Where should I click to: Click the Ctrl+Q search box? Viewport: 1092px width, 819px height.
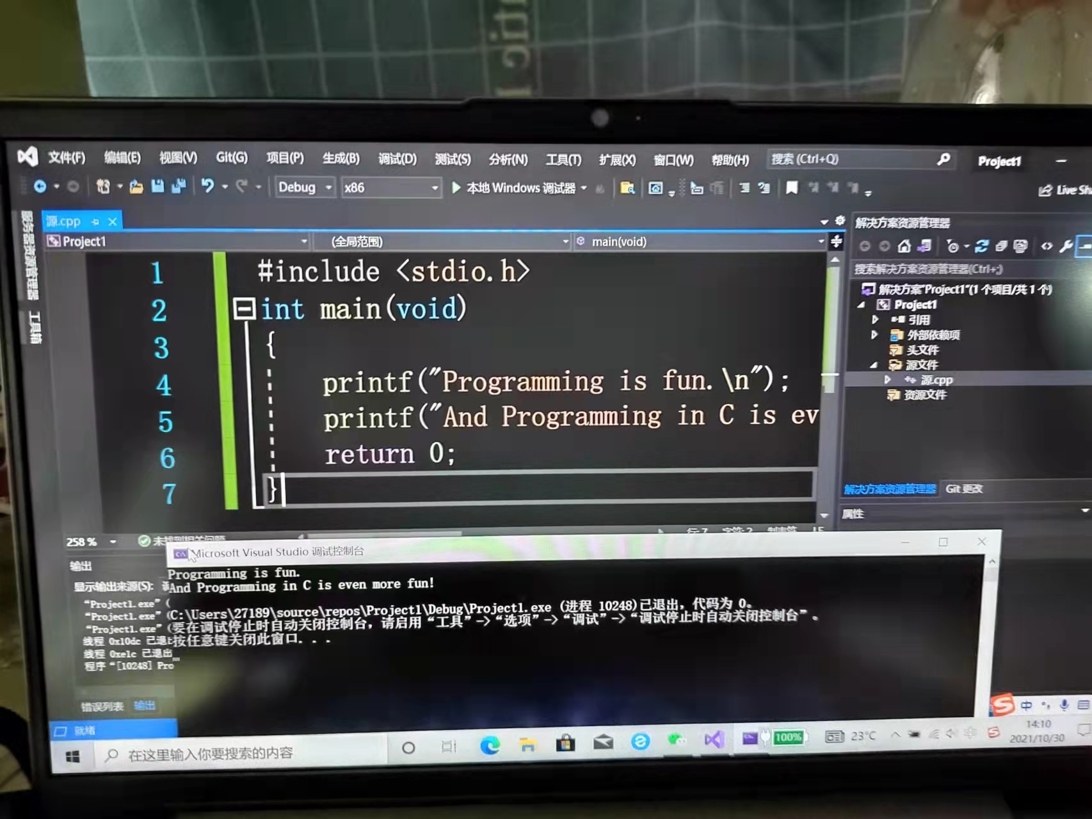point(860,159)
